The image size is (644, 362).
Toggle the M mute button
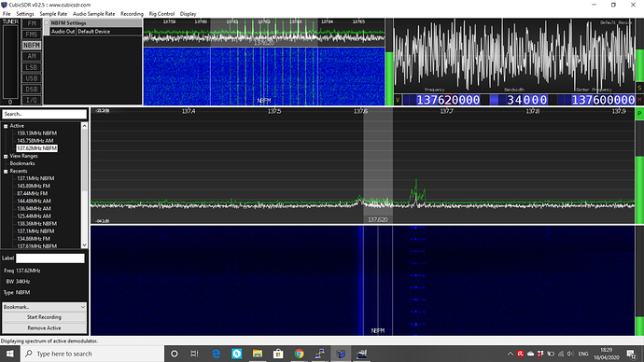pos(639,100)
